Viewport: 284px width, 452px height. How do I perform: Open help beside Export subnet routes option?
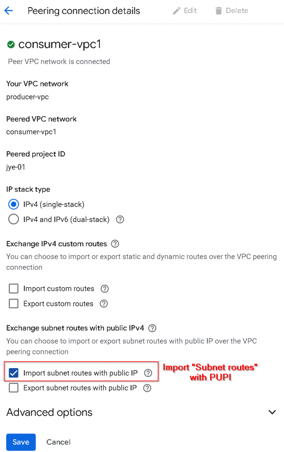(x=147, y=388)
